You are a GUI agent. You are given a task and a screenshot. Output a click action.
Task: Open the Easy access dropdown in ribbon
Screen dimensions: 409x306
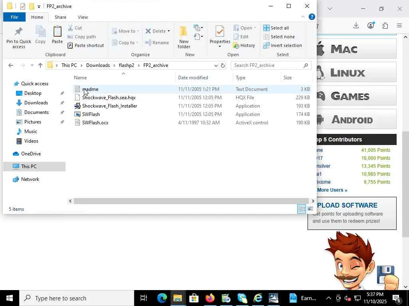click(198, 36)
